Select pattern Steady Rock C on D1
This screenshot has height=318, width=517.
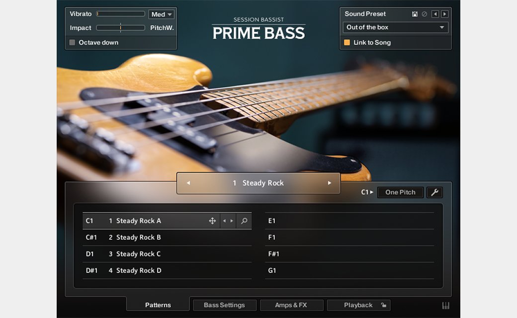tap(167, 254)
